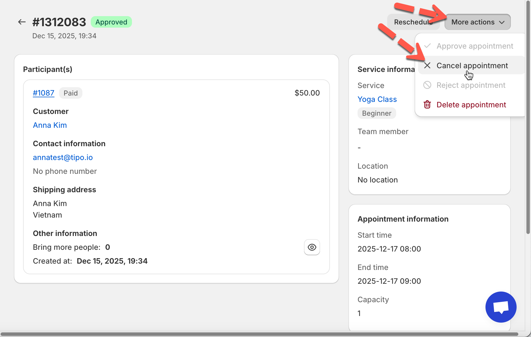The image size is (531, 337).
Task: Open the blue chat support bubble
Action: point(501,307)
